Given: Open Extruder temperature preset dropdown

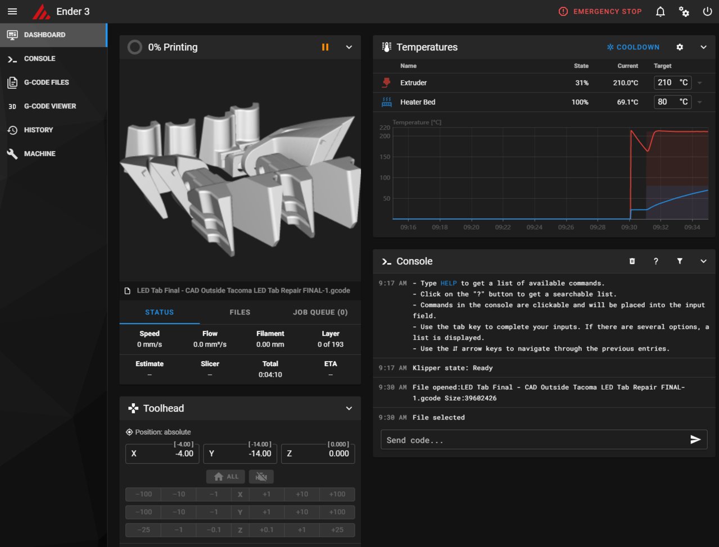Looking at the screenshot, I should [x=700, y=83].
